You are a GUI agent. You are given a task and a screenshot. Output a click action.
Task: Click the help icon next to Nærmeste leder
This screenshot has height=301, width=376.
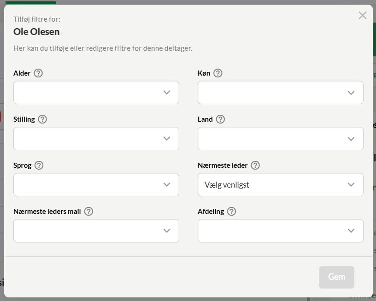[255, 165]
